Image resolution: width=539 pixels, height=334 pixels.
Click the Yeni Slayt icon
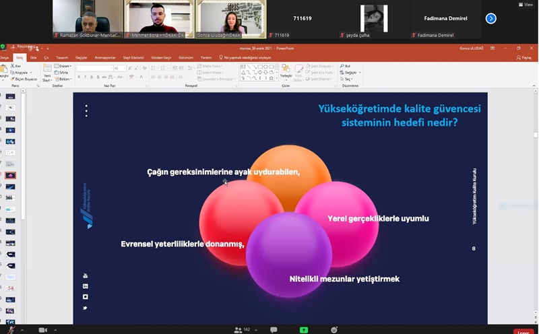47,72
